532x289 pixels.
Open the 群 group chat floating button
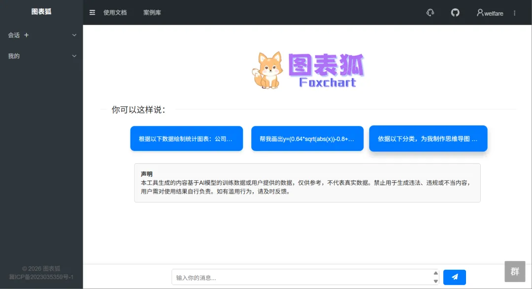click(x=515, y=271)
